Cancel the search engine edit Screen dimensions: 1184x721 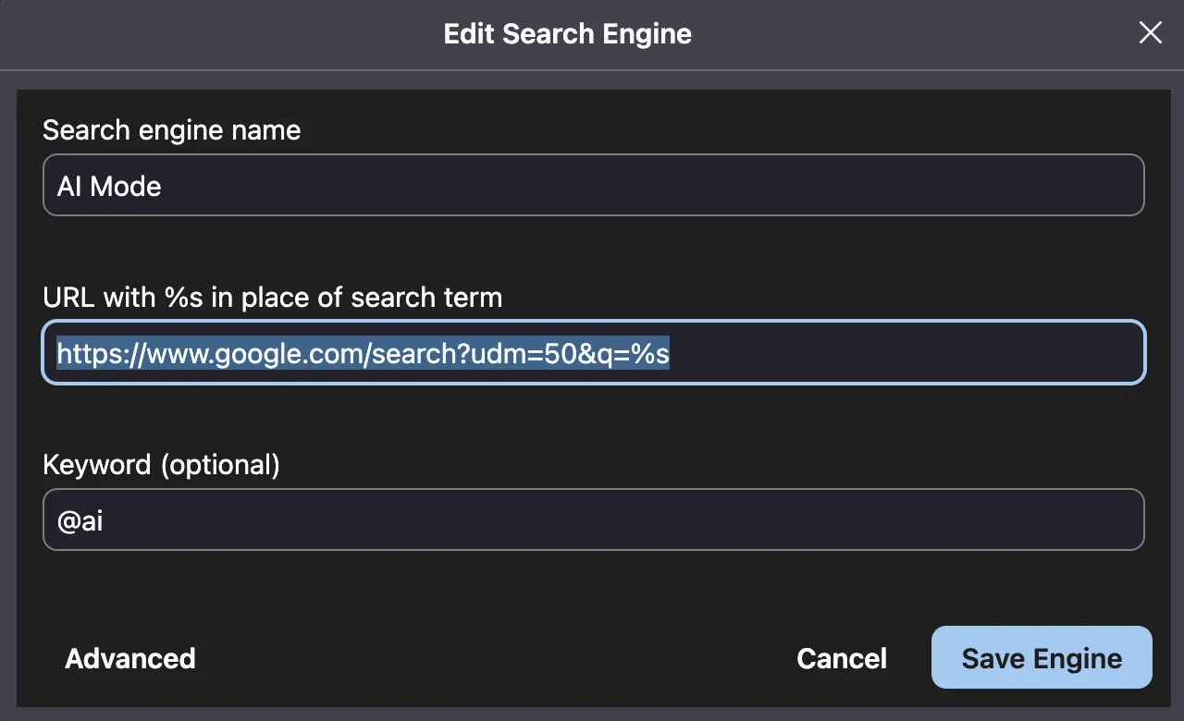click(x=841, y=658)
